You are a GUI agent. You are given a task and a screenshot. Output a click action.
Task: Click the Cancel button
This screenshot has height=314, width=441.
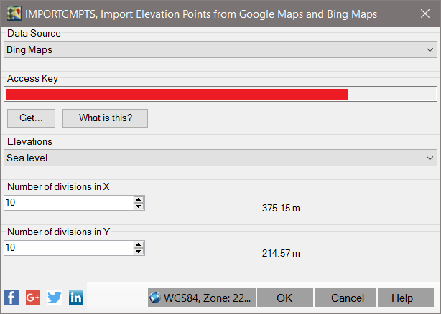348,298
